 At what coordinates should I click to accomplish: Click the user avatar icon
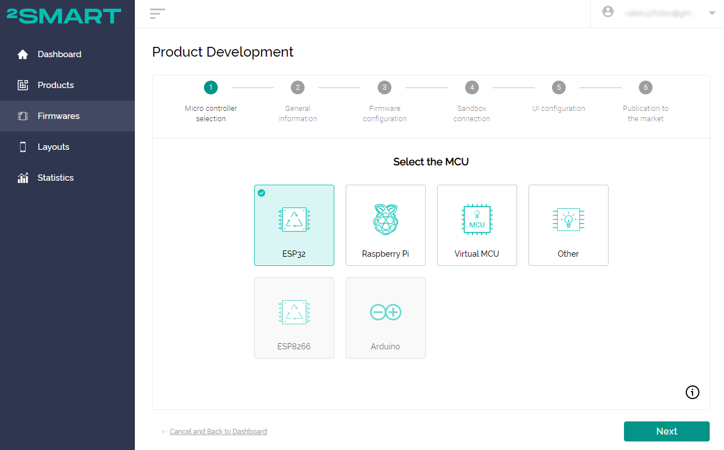(608, 11)
